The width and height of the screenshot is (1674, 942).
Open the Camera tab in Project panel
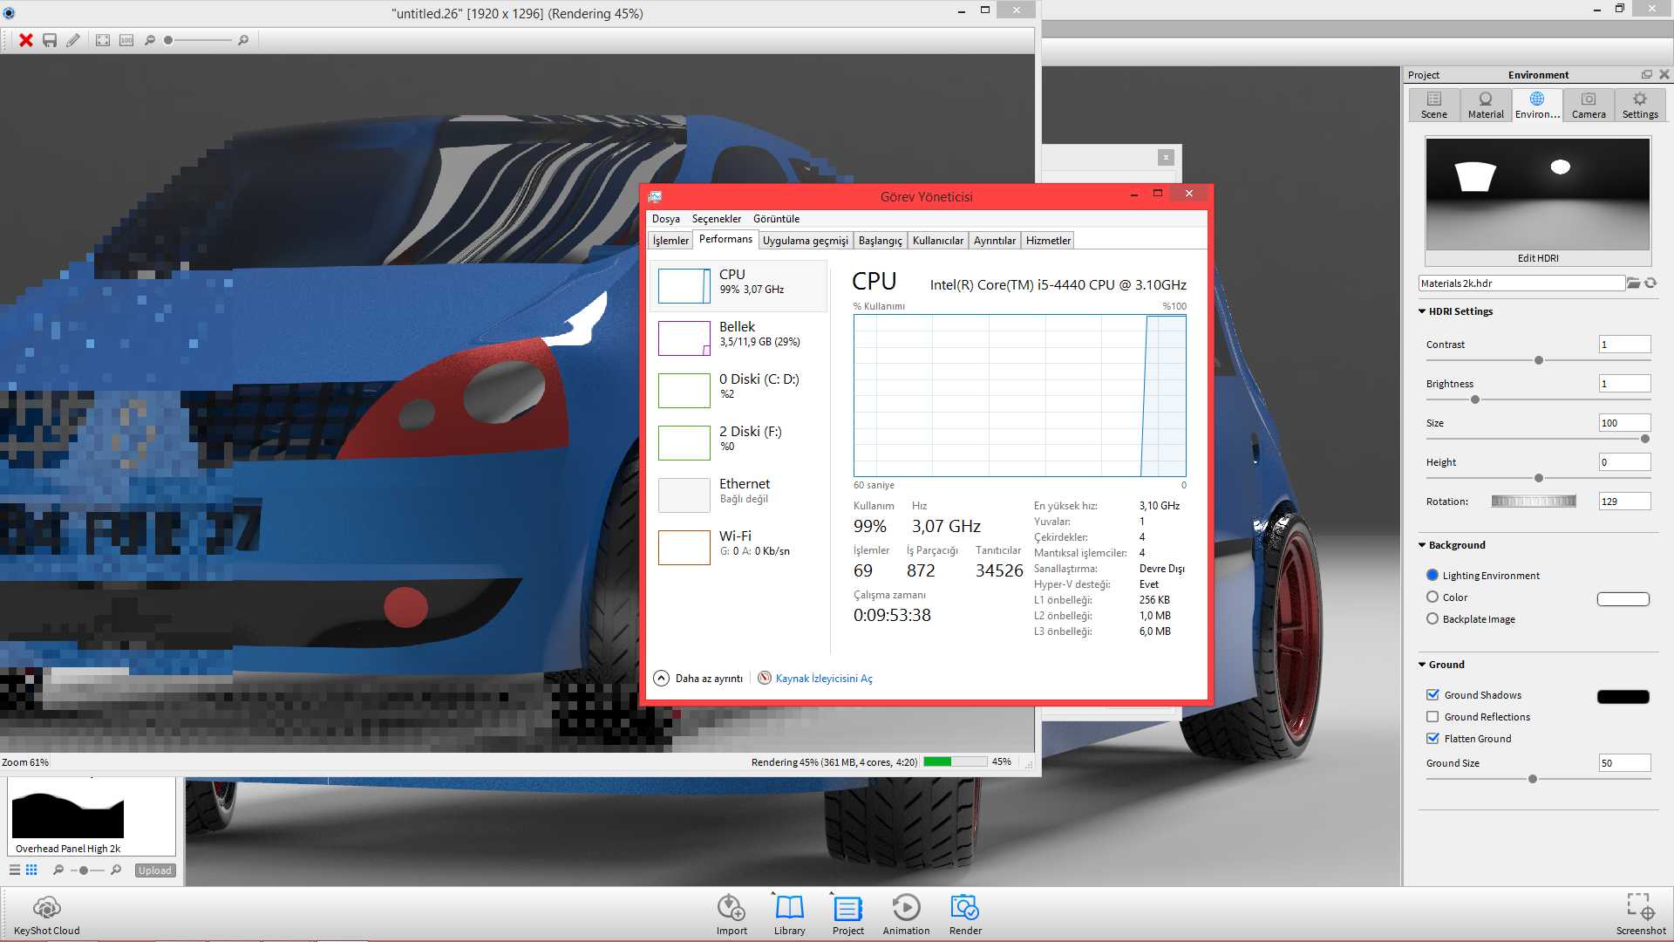coord(1589,105)
